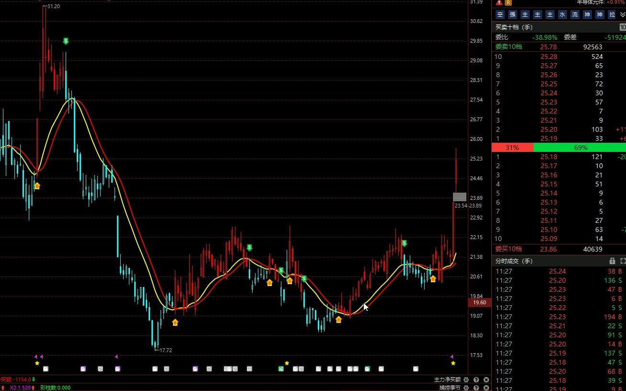
Task: Select the 空 indicator button
Action: point(500,15)
